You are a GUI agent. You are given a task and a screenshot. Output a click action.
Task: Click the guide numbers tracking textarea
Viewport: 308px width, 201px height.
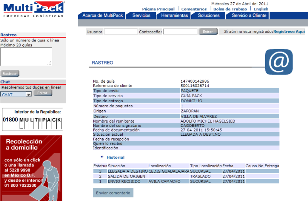pyautogui.click(x=26, y=56)
